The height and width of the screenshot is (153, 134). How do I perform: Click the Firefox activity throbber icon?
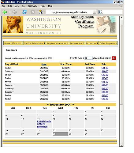(x=121, y=6)
